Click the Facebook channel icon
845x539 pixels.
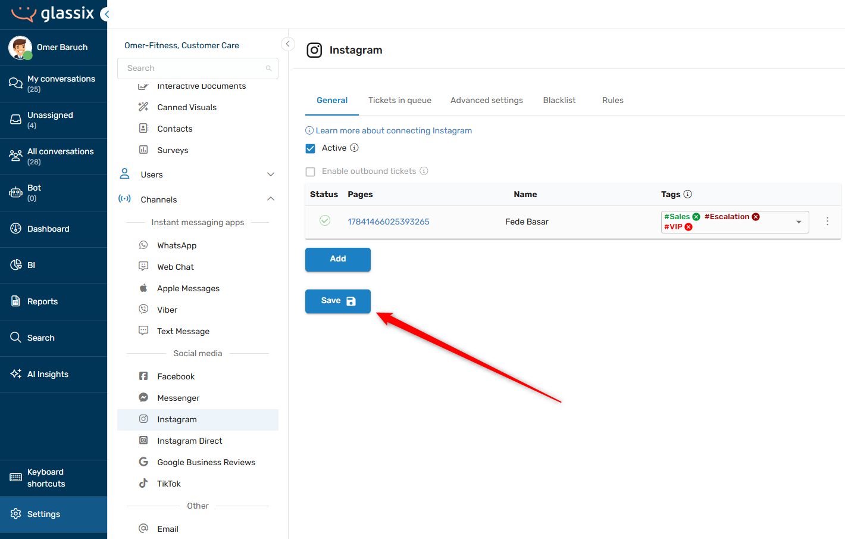pyautogui.click(x=143, y=376)
